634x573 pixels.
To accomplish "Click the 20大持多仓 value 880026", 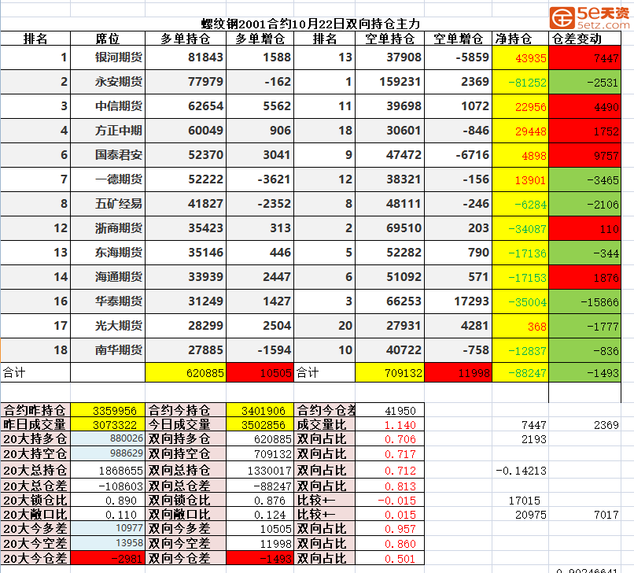I will tap(108, 438).
